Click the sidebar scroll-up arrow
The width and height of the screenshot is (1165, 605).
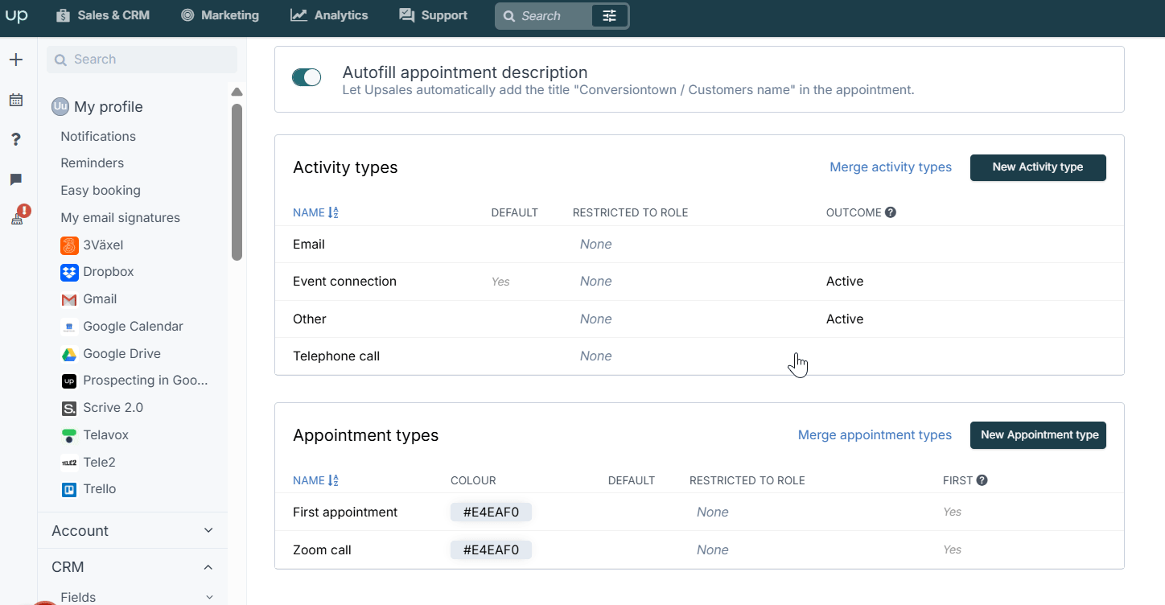point(237,92)
